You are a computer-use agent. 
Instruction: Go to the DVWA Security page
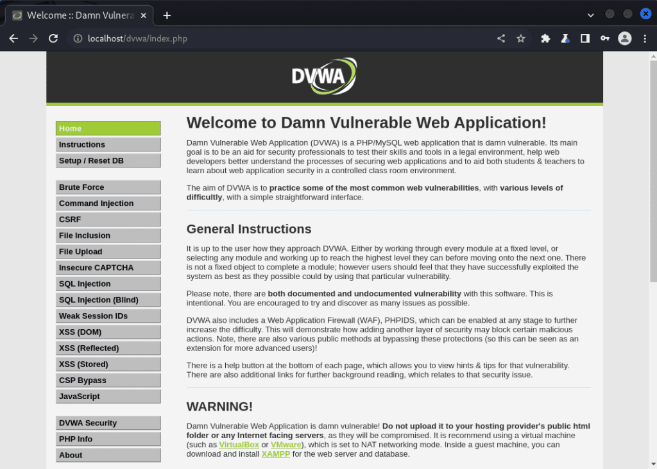point(108,423)
